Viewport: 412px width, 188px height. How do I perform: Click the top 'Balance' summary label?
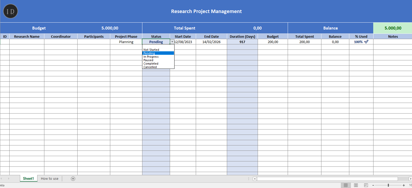[330, 28]
